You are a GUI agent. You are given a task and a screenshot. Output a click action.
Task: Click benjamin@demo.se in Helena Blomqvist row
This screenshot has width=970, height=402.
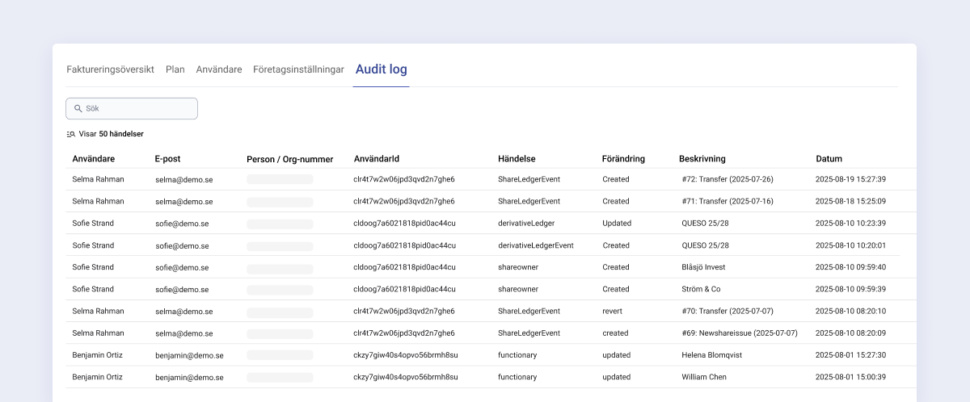[x=189, y=355]
